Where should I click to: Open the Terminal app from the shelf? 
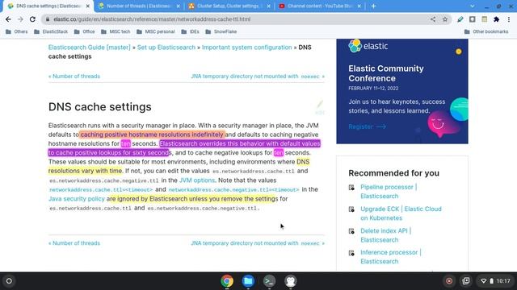[269, 281]
